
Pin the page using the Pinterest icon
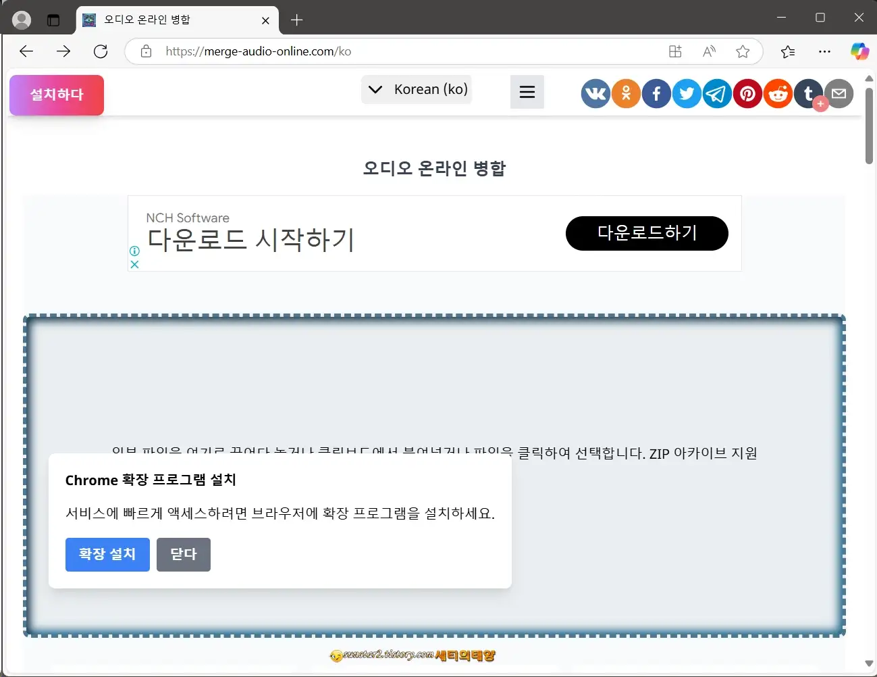point(747,93)
